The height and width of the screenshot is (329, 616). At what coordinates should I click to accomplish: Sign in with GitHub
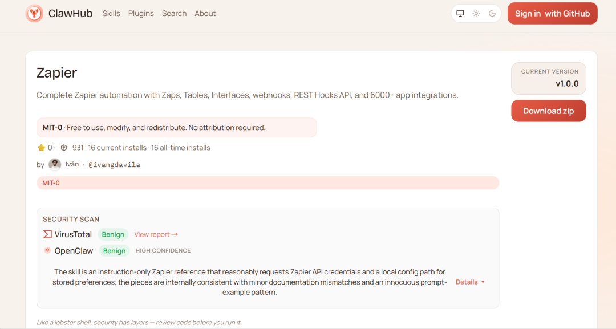pos(552,13)
